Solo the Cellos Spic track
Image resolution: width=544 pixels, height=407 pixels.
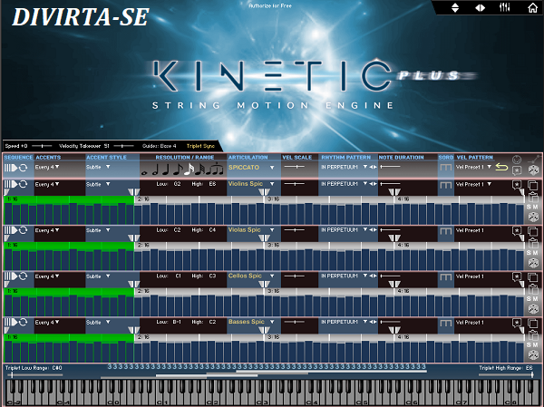[529, 299]
